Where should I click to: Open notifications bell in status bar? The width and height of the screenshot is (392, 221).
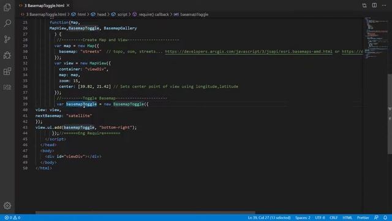click(385, 218)
